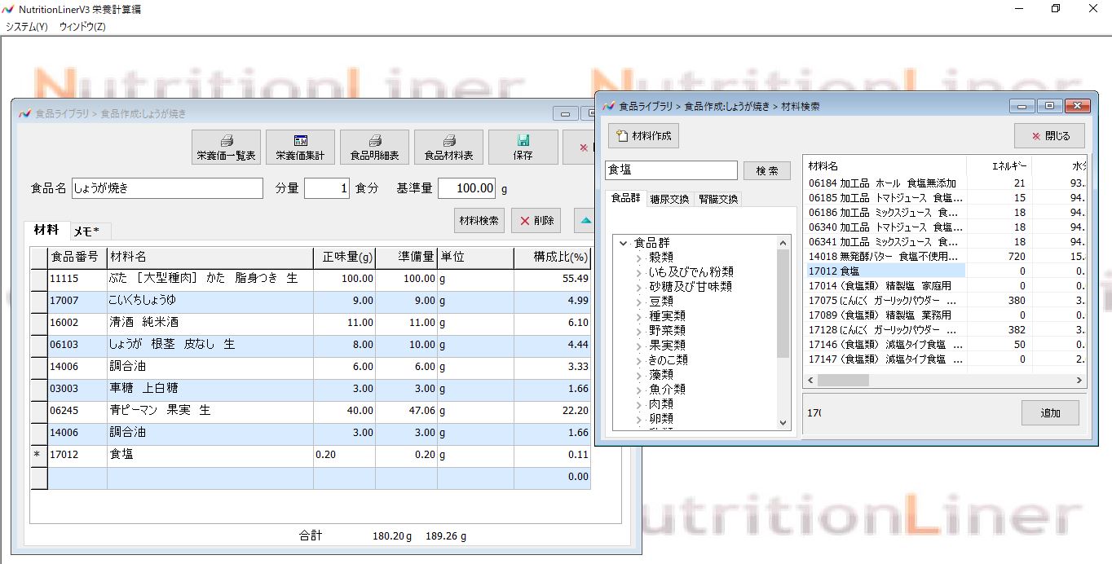Click the 食塩 name cell in the ingredients table

(x=210, y=455)
